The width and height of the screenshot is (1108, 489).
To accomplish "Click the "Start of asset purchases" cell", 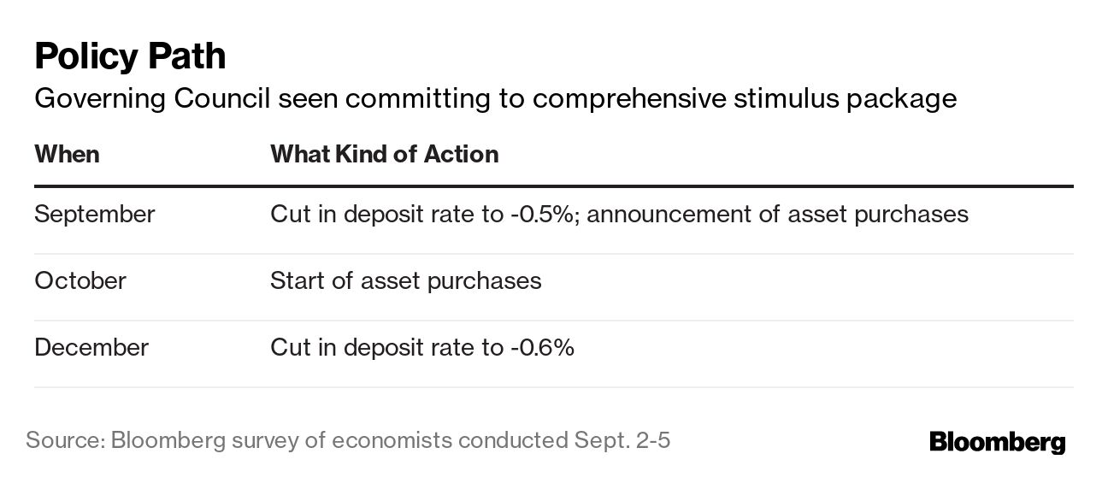I will 405,280.
